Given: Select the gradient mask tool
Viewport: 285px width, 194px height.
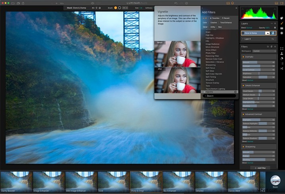Looking at the screenshot, I should pyautogui.click(x=281, y=28).
